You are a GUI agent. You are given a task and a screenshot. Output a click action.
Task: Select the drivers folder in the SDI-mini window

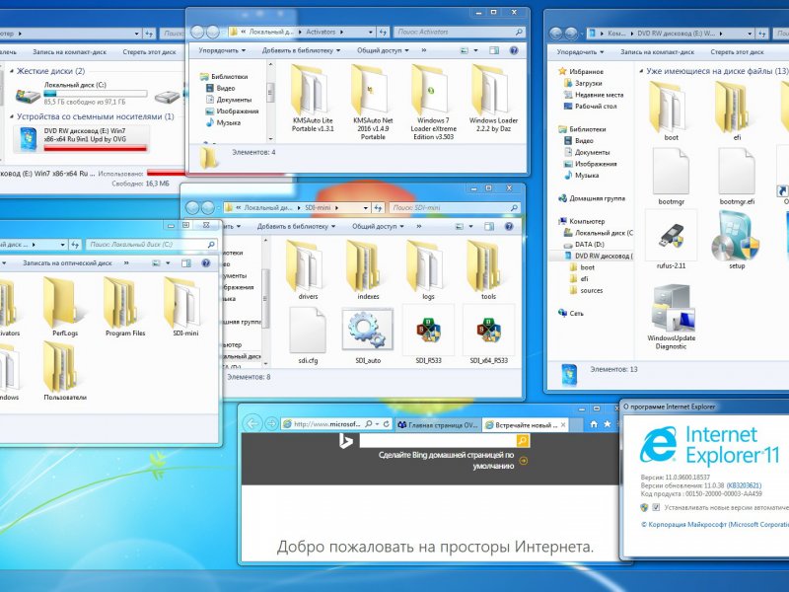coord(308,270)
